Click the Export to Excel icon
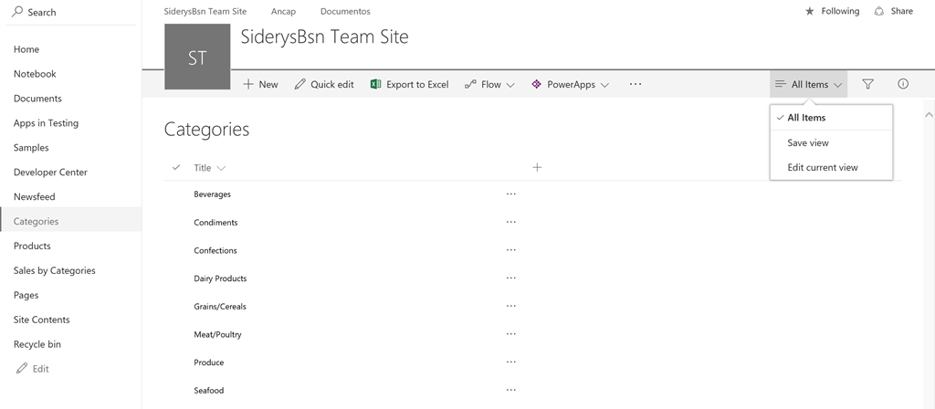935x409 pixels. click(375, 84)
